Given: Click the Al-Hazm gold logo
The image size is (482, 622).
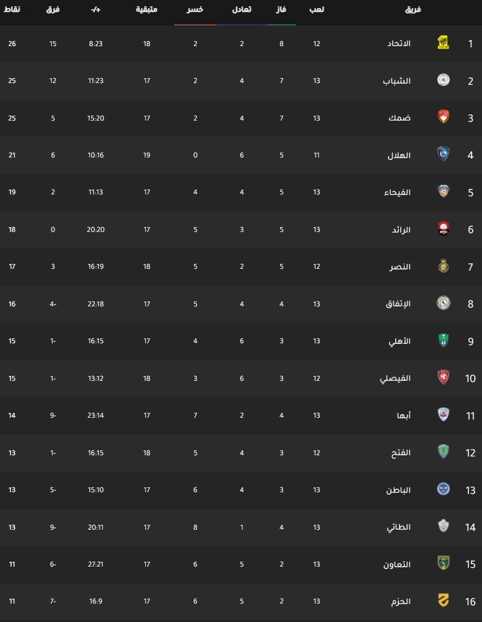Looking at the screenshot, I should 443,601.
